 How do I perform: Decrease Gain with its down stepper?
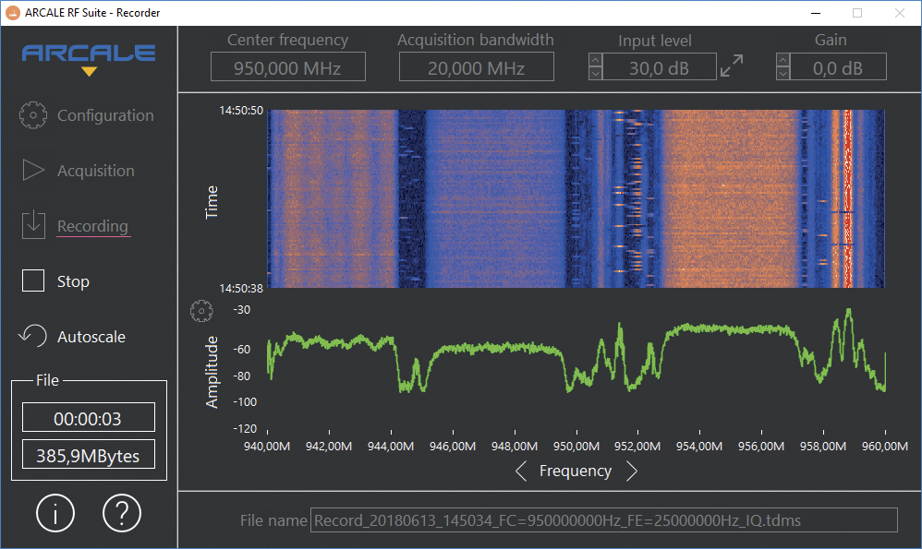pos(782,73)
